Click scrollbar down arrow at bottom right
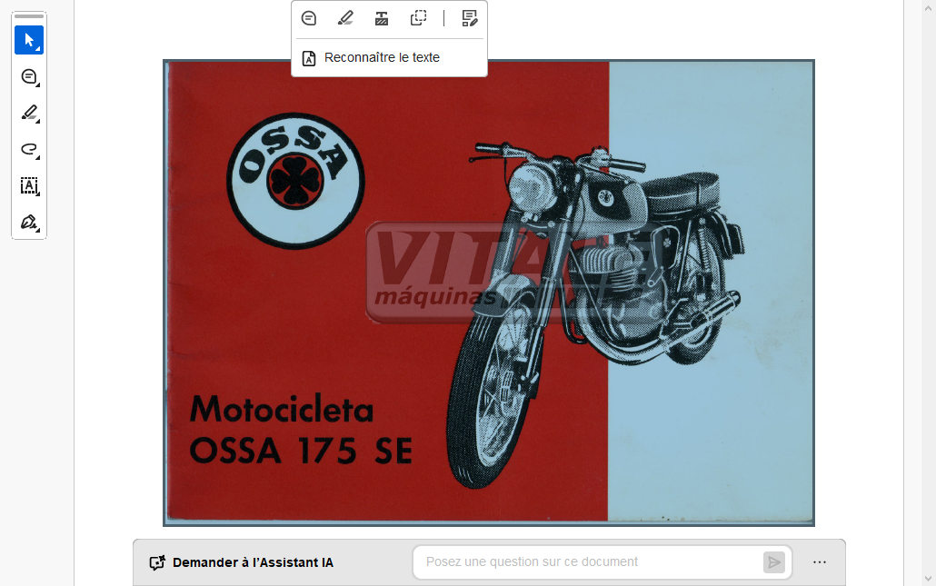This screenshot has height=586, width=936. [928, 578]
